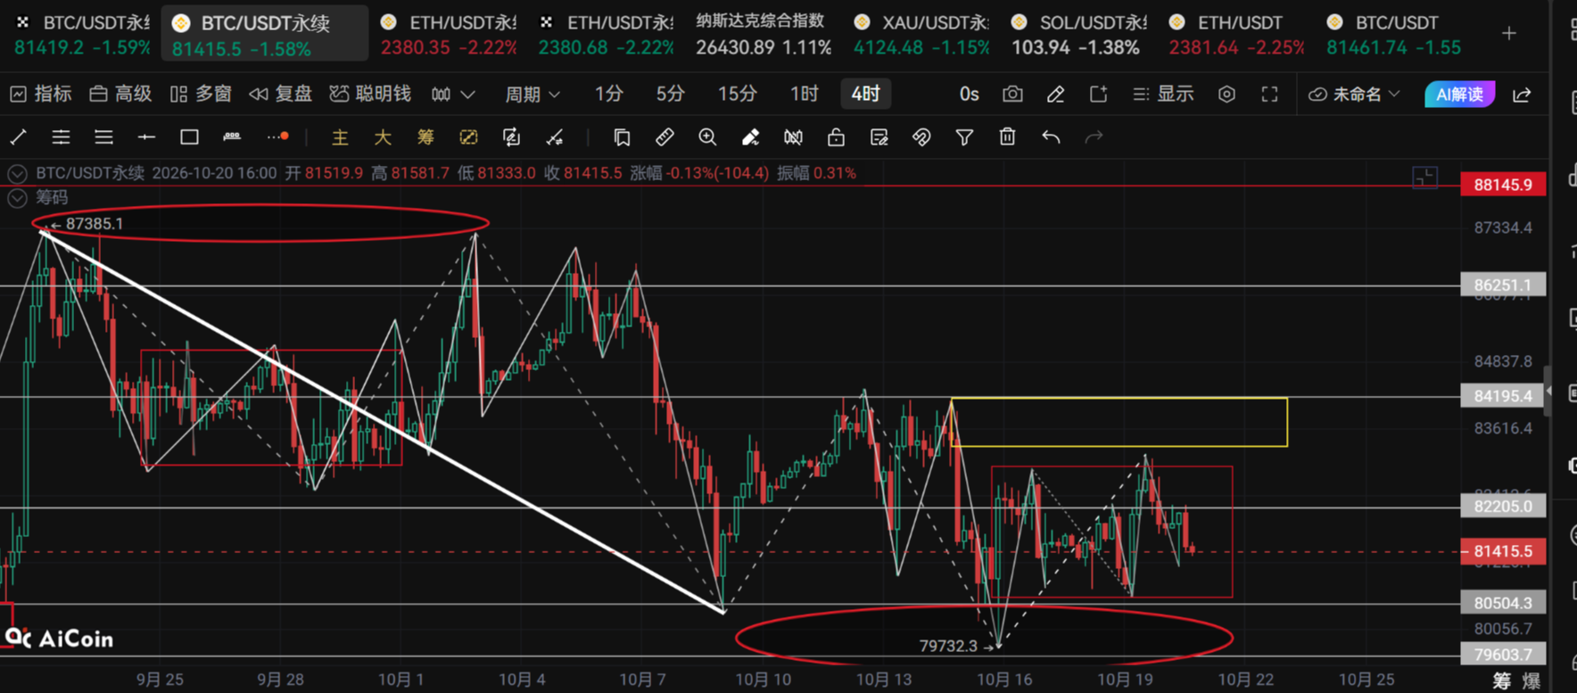Collapse the 筹码 indicator row
1577x693 pixels.
point(17,198)
